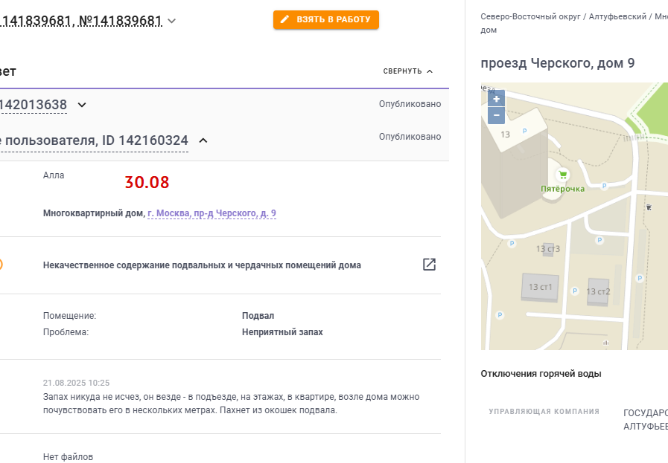Click the parking icon next to building 13
Screen dimensions: 668x463
(524, 131)
